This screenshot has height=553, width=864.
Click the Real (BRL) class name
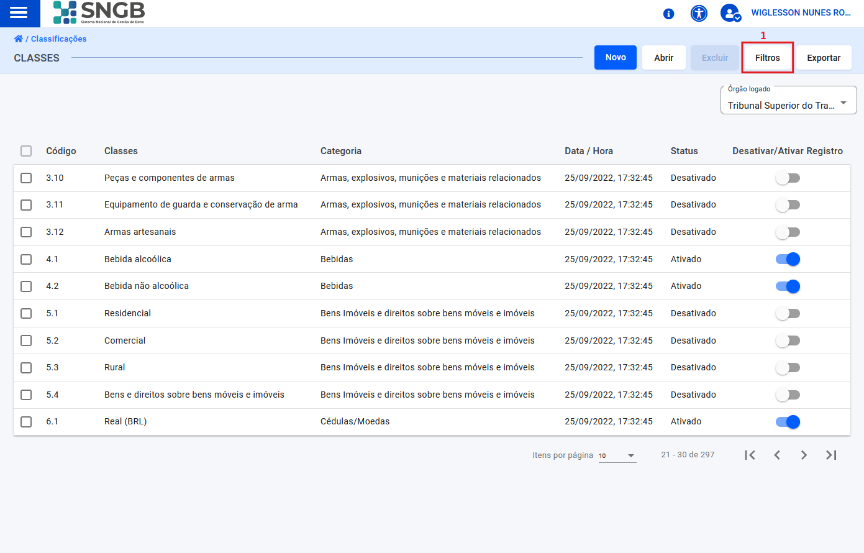click(x=125, y=421)
